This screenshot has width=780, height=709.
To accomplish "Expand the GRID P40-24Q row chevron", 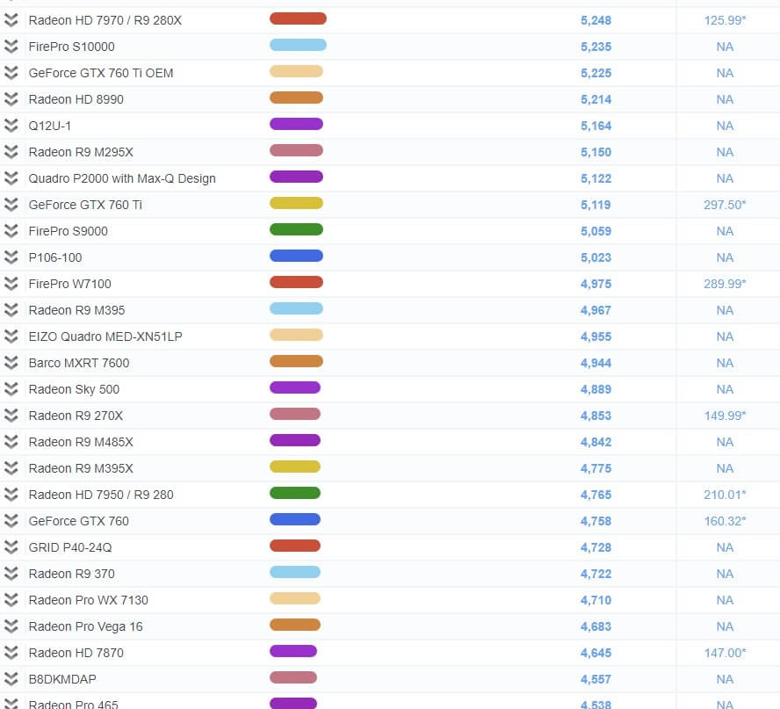I will click(x=11, y=548).
